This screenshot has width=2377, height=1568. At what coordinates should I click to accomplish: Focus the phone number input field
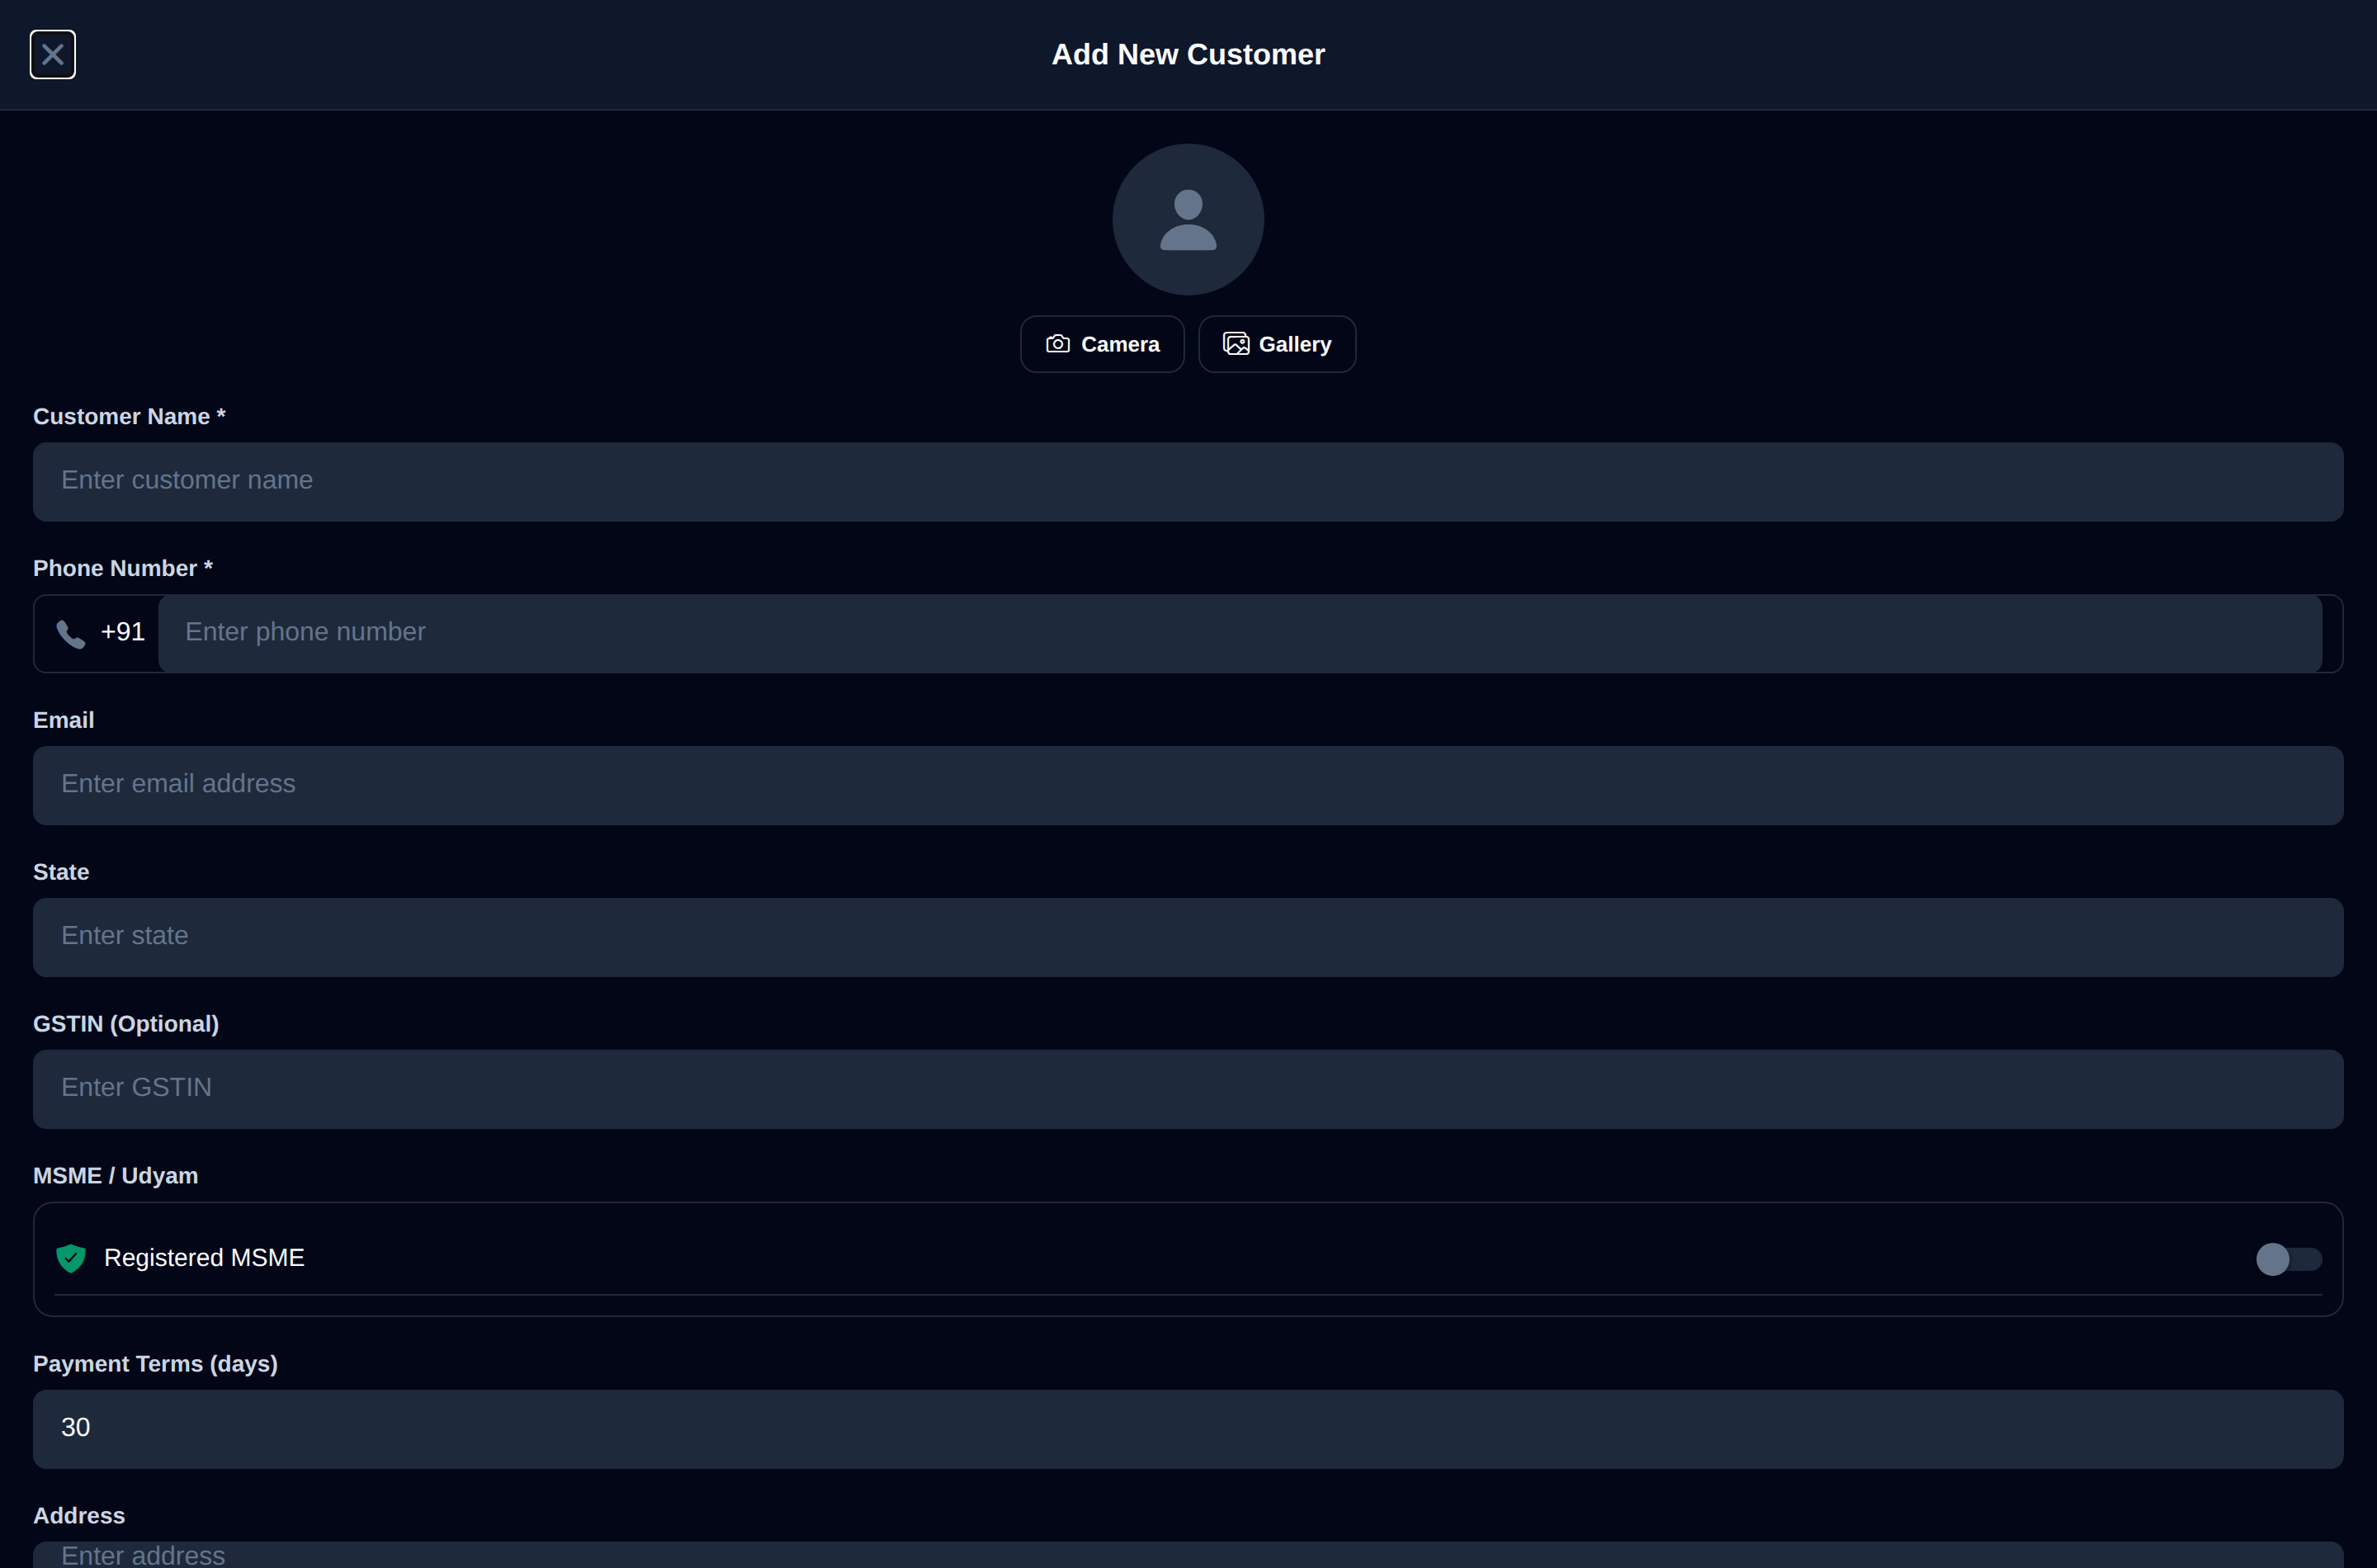[x=1240, y=634]
